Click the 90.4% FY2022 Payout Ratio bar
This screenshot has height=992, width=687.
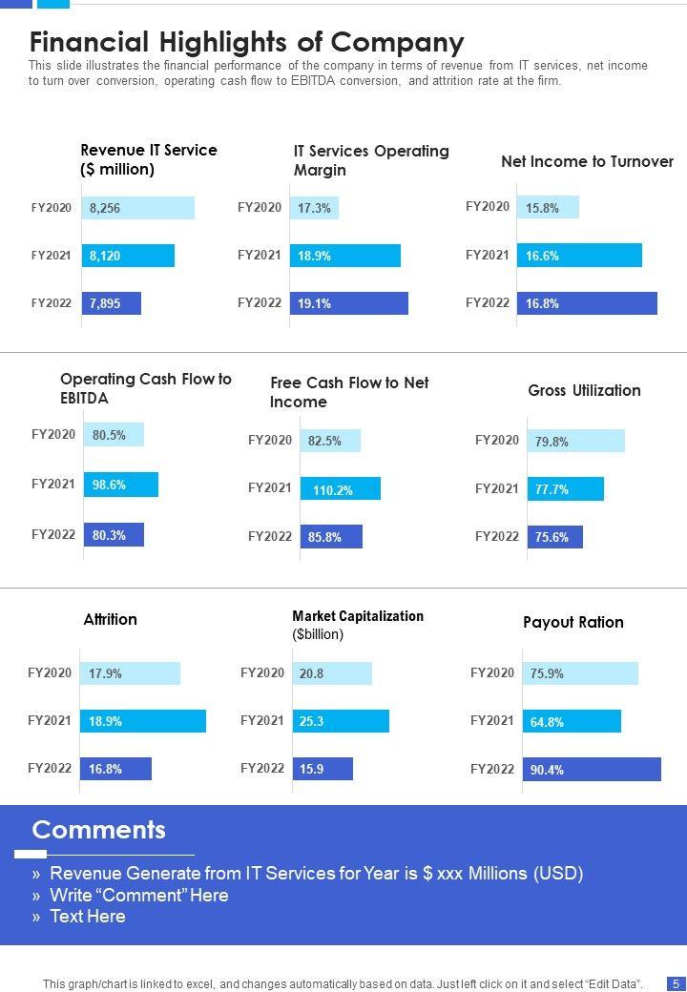592,770
